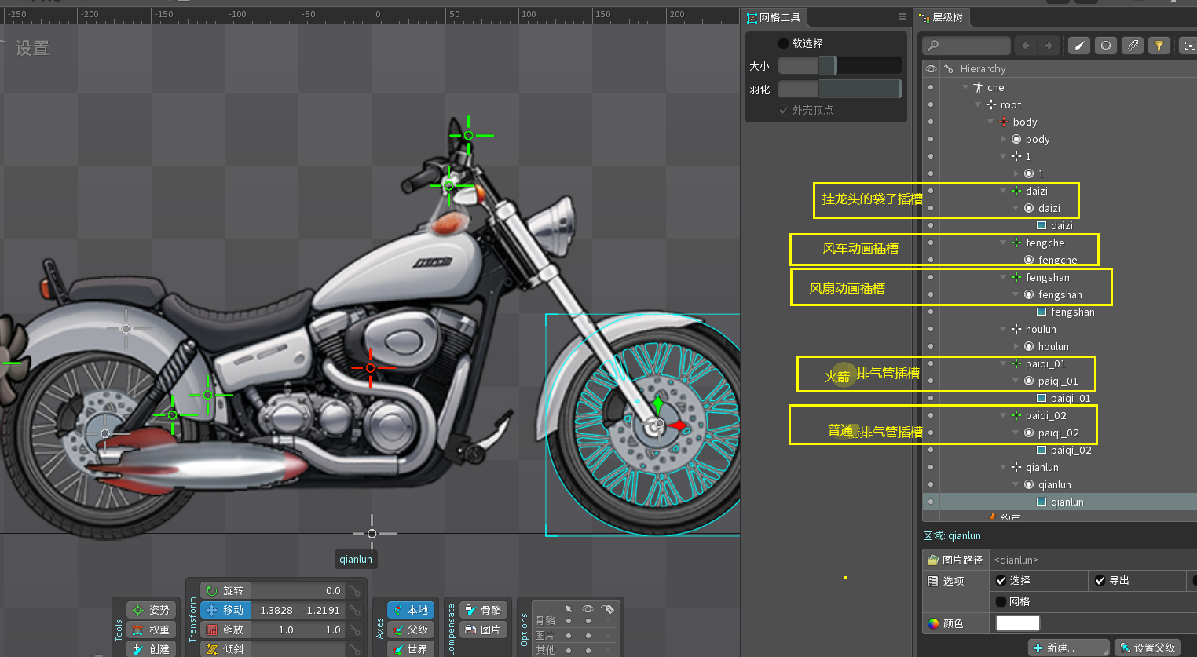Click the 新建... button
Screen dimensions: 1197x657
[1068, 648]
